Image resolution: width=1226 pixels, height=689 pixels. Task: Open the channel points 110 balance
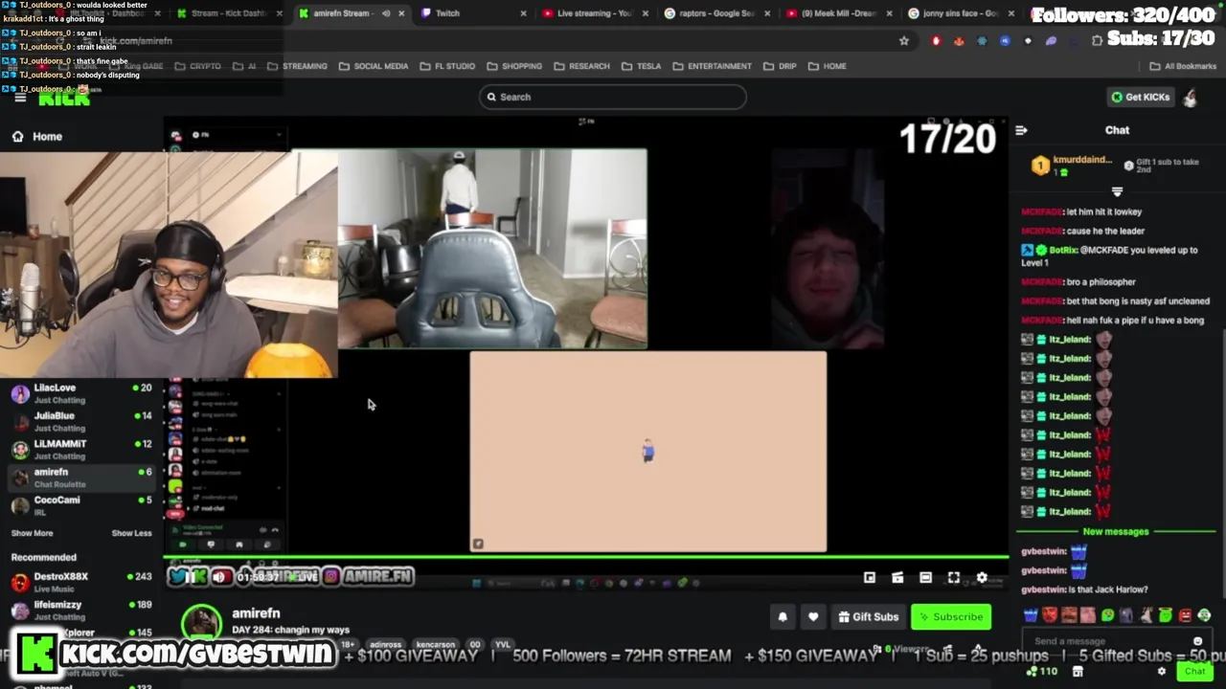pos(1043,672)
